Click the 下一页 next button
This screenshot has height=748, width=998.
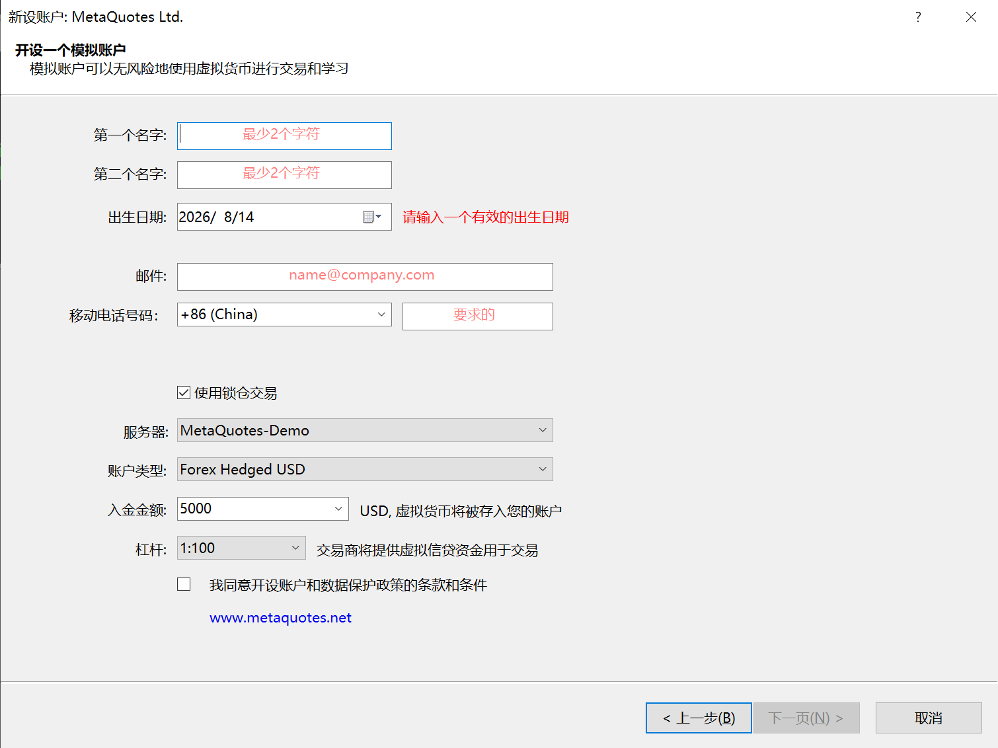[806, 718]
